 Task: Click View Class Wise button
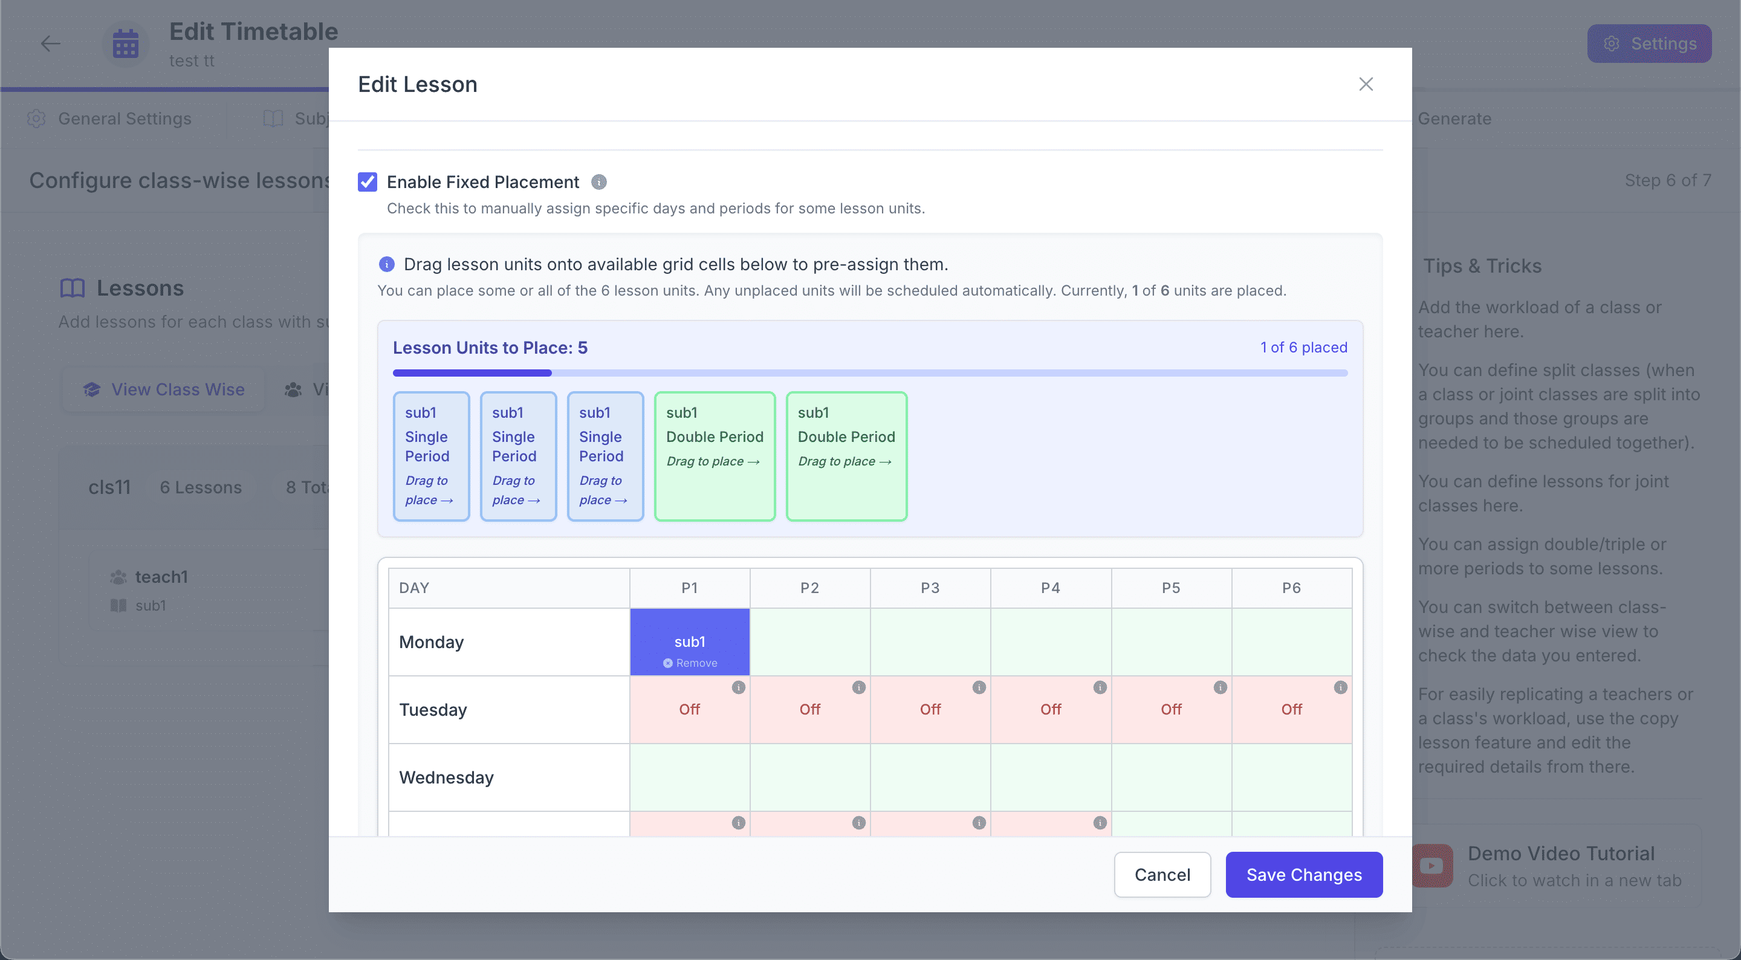pyautogui.click(x=164, y=390)
